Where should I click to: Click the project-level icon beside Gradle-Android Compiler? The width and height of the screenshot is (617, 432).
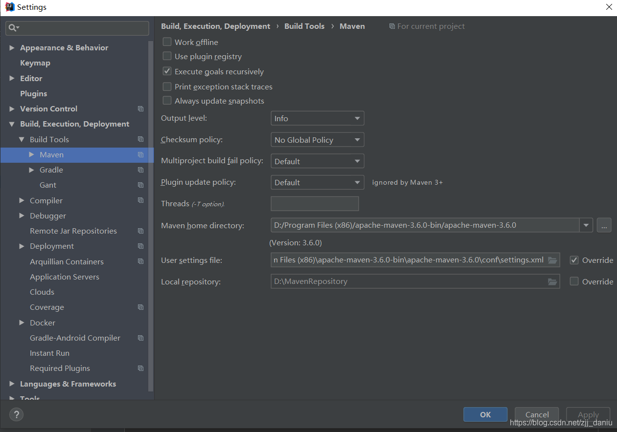(x=141, y=338)
